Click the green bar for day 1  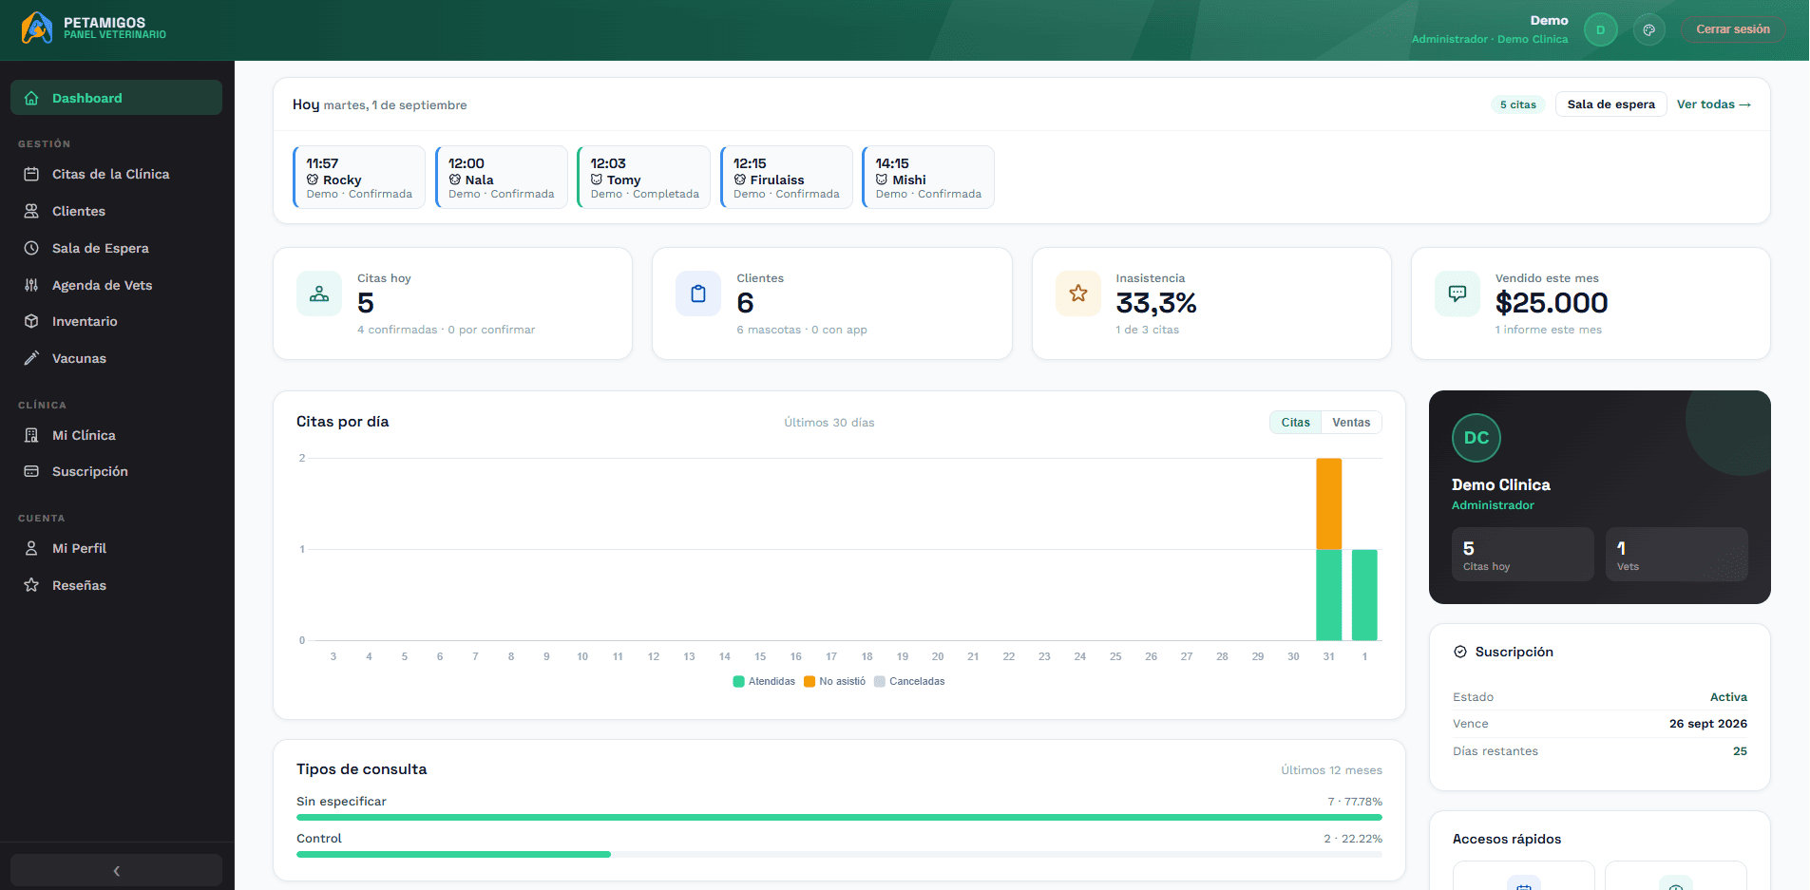(x=1364, y=595)
